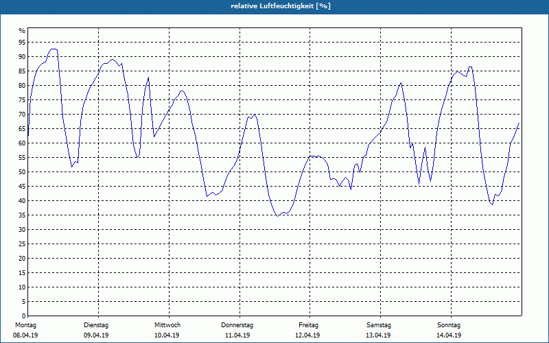
Task: Select the 85 y-axis label
Action: (x=22, y=71)
